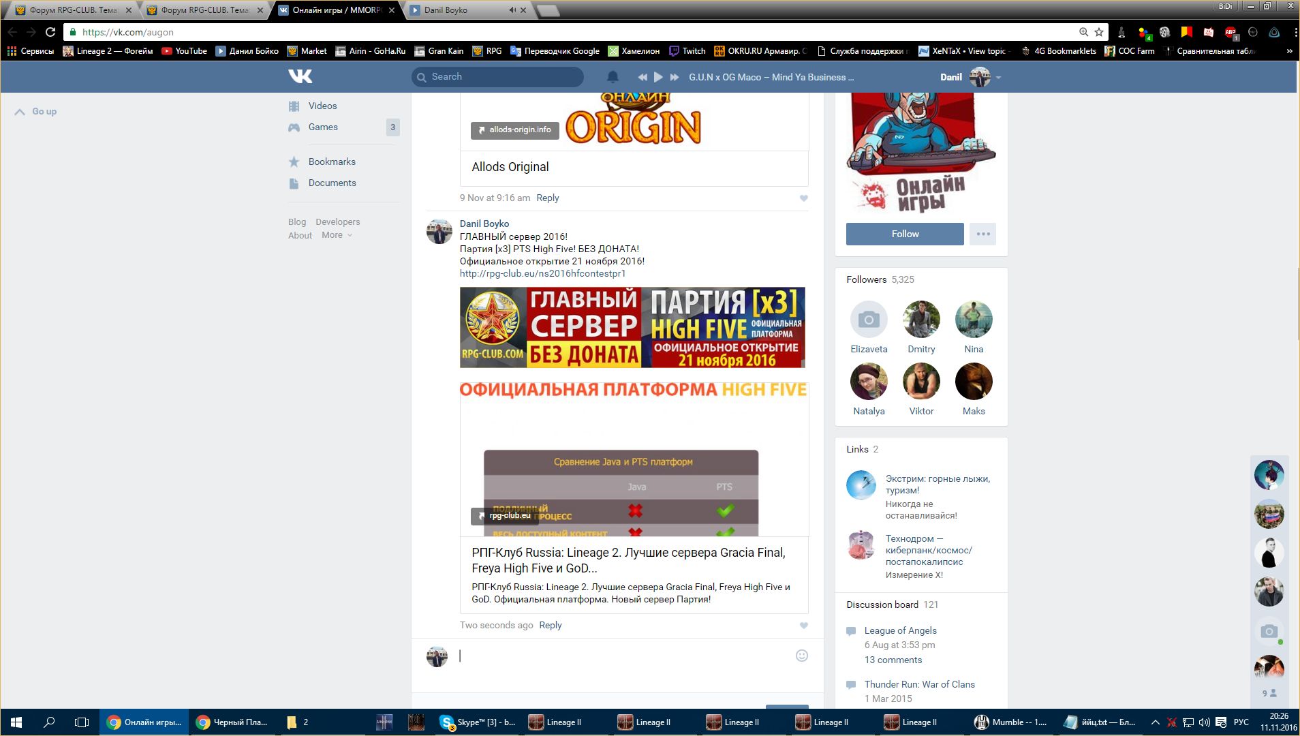Show hidden system tray icons
Viewport: 1300px width, 736px height.
[1155, 722]
